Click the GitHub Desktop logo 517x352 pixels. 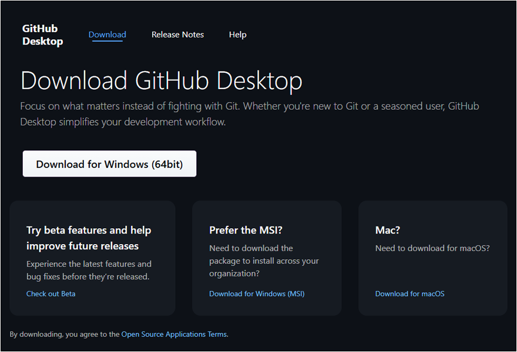42,35
